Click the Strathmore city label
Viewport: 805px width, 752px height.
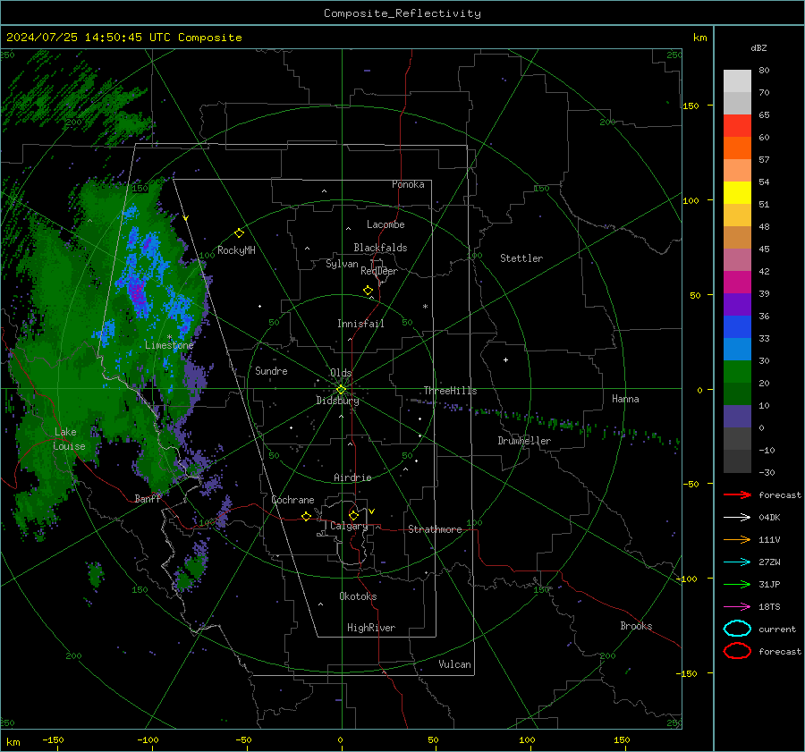point(435,529)
